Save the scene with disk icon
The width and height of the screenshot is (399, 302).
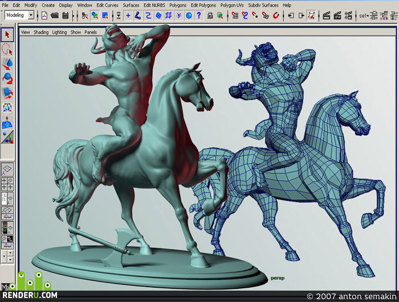[x=66, y=16]
